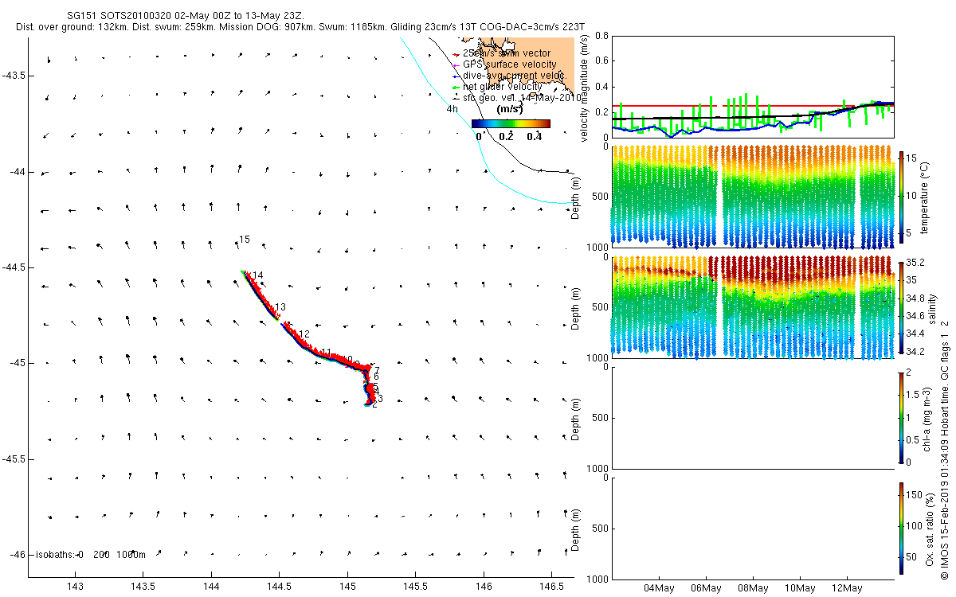This screenshot has height=597, width=956.
Task: Click date tick label 04May
Action: (659, 588)
